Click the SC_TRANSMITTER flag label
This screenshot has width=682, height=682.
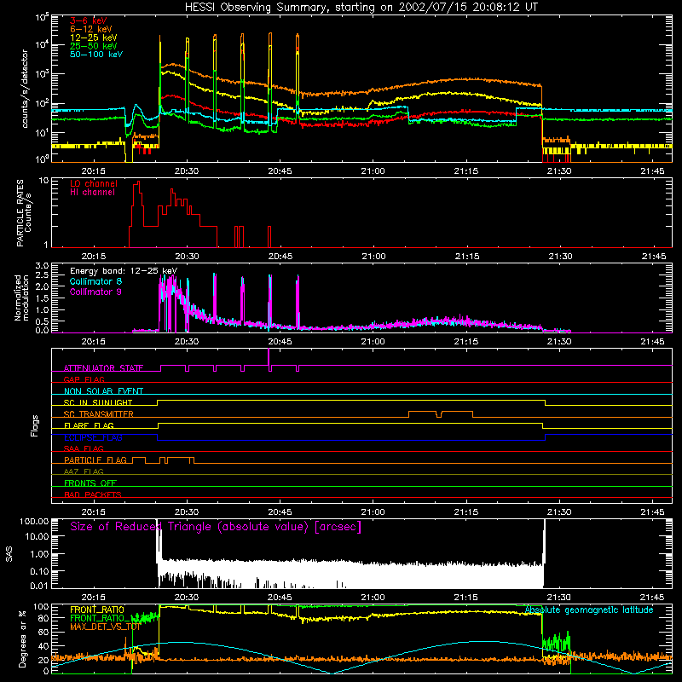99,414
